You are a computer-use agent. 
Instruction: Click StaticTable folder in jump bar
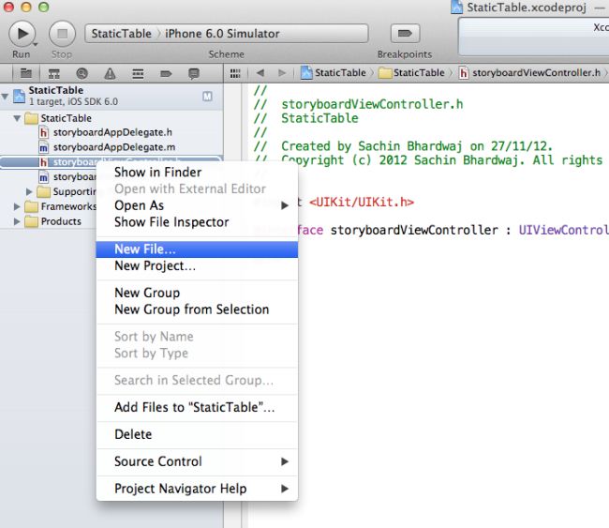[411, 73]
